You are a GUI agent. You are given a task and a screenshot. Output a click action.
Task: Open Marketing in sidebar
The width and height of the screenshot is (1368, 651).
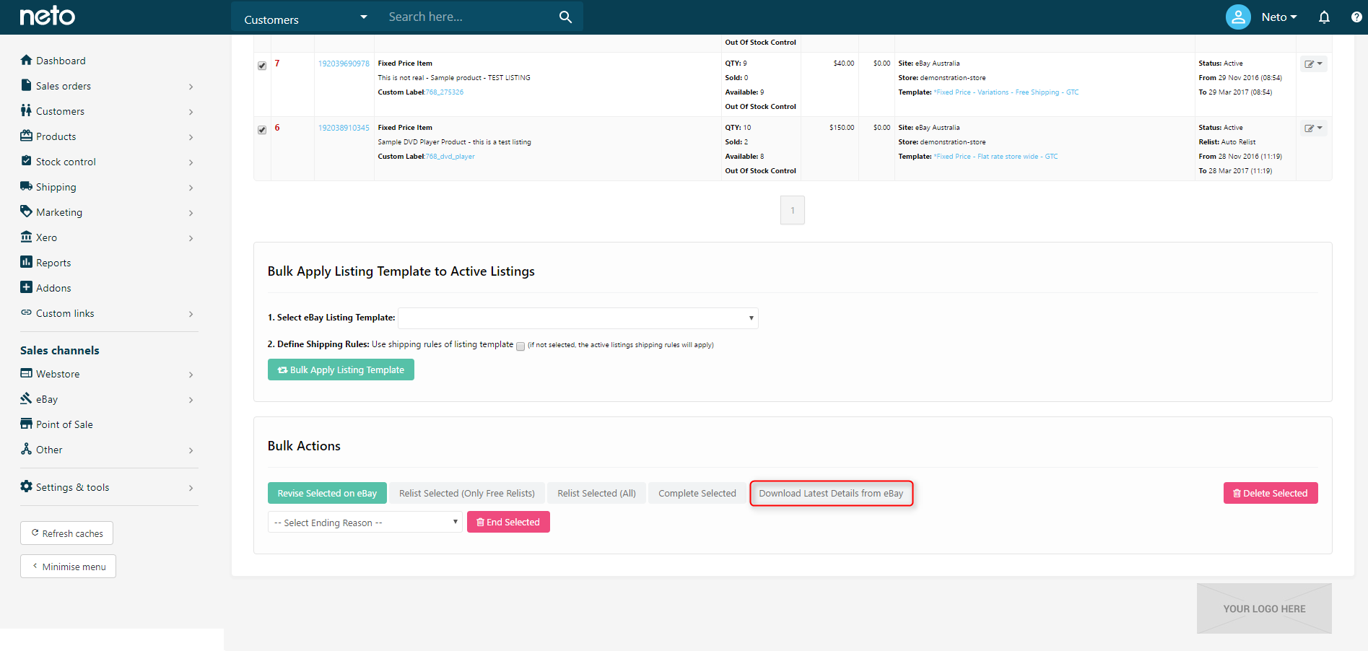59,212
